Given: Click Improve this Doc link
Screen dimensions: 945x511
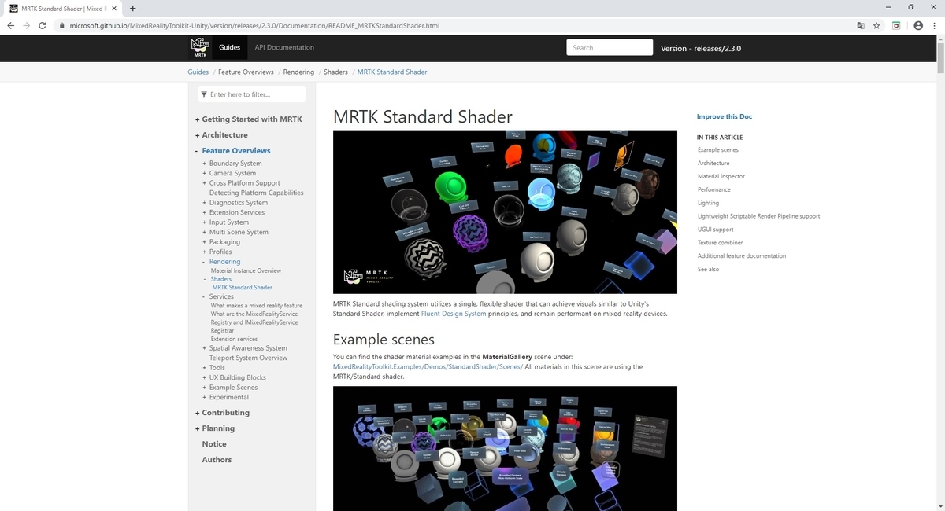Looking at the screenshot, I should pos(724,116).
